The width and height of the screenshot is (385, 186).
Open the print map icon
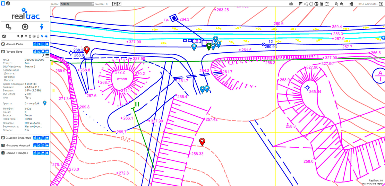tap(291, 4)
